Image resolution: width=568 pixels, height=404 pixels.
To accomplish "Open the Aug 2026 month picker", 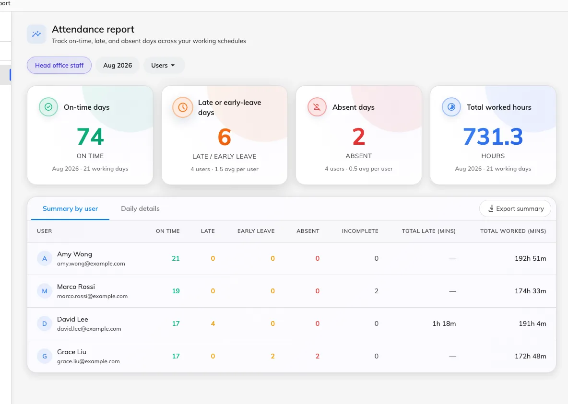I will coord(118,65).
